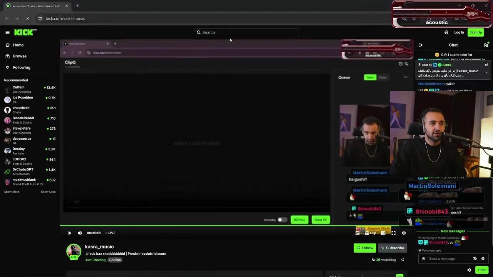Select the kasra_music Stream browser tab
Viewport: 493px width, 277px height.
[x=37, y=6]
